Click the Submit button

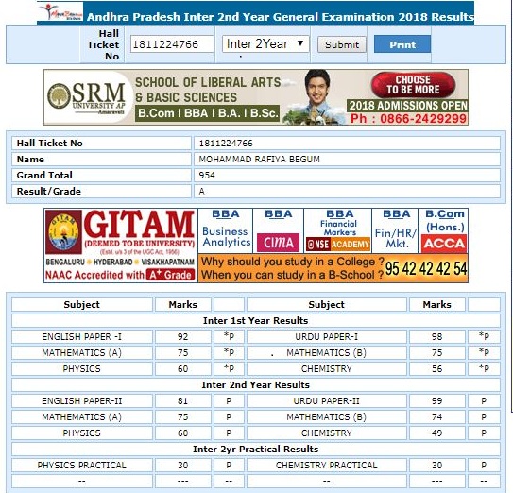[x=342, y=44]
